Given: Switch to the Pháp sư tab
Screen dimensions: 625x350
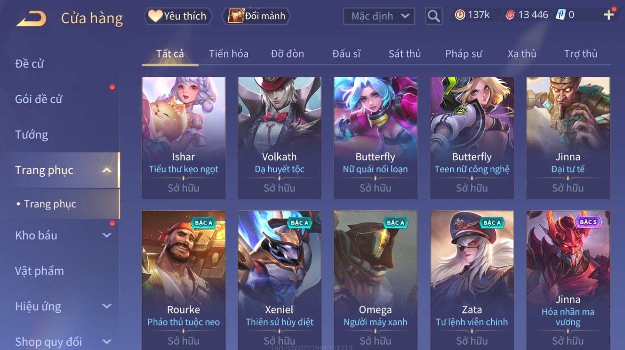Looking at the screenshot, I should coord(464,54).
